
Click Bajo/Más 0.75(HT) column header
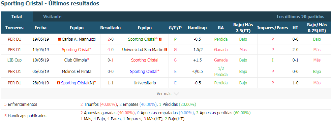(x=317, y=28)
